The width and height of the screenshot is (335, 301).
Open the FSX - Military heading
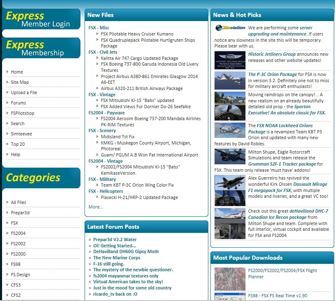102,179
